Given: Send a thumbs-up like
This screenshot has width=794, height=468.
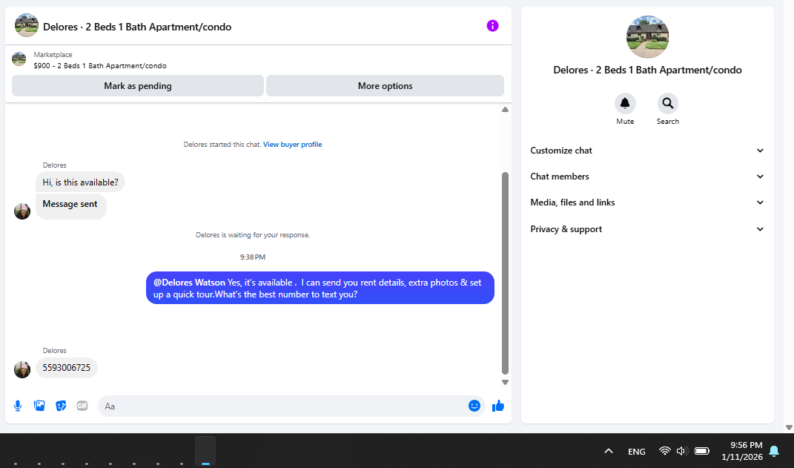Looking at the screenshot, I should pyautogui.click(x=498, y=405).
